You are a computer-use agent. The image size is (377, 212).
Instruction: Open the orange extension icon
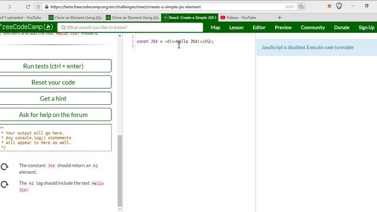(329, 6)
